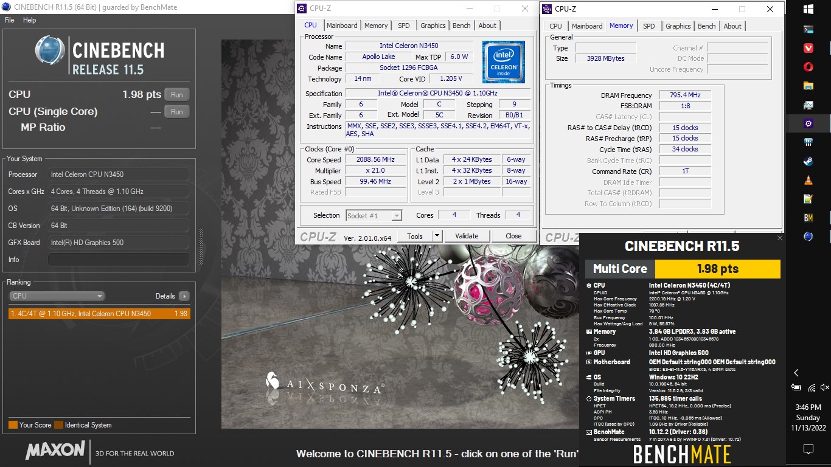Open Steam from the taskbar

[808, 161]
